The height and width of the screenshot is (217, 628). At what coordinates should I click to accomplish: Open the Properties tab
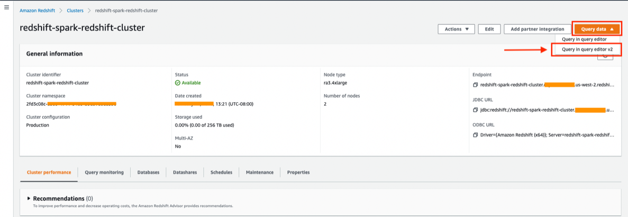[x=298, y=172]
